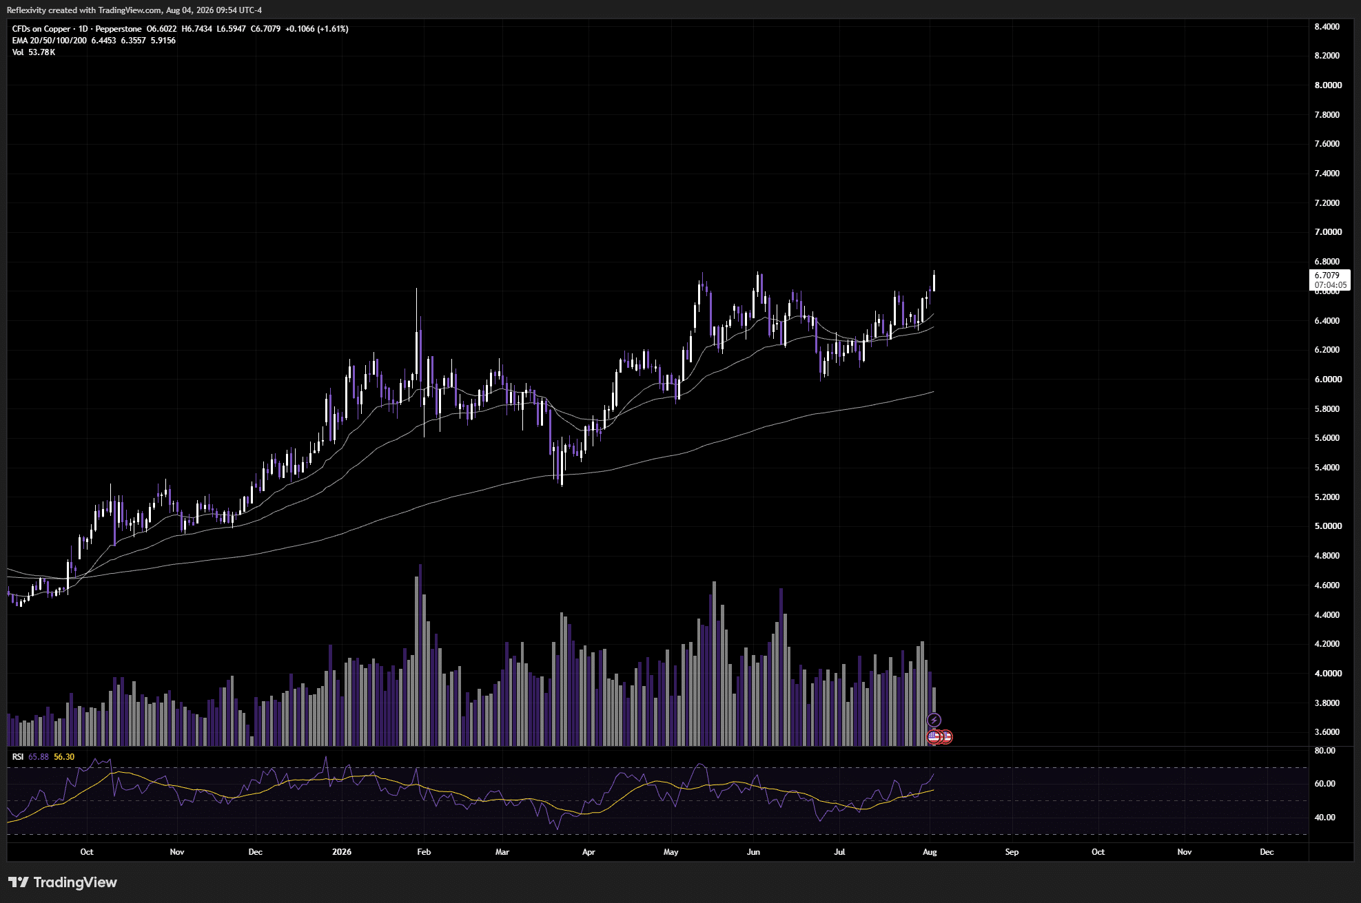The height and width of the screenshot is (903, 1361).
Task: Click the '6.4000' price axis label
Action: pos(1327,321)
